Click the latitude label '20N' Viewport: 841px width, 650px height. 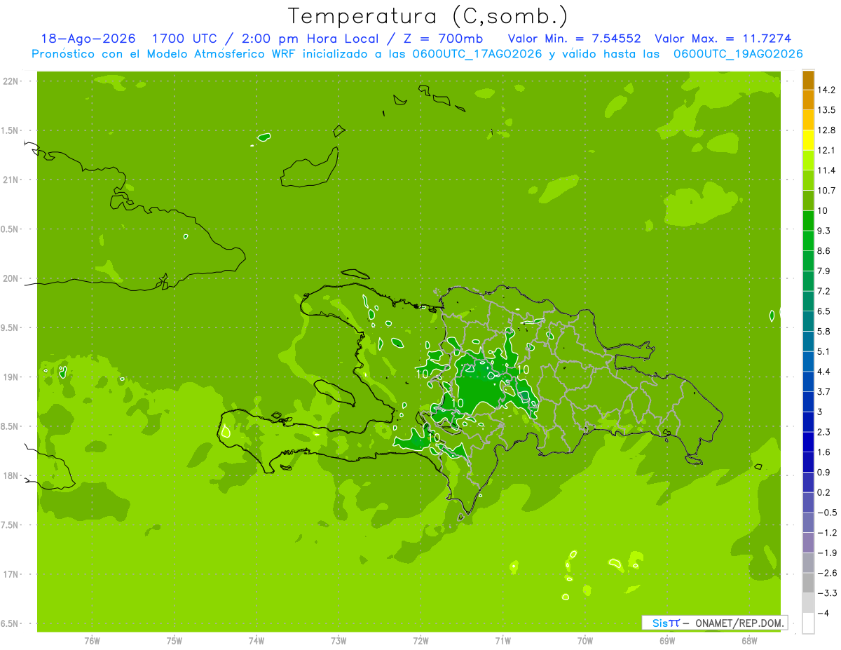(x=10, y=278)
